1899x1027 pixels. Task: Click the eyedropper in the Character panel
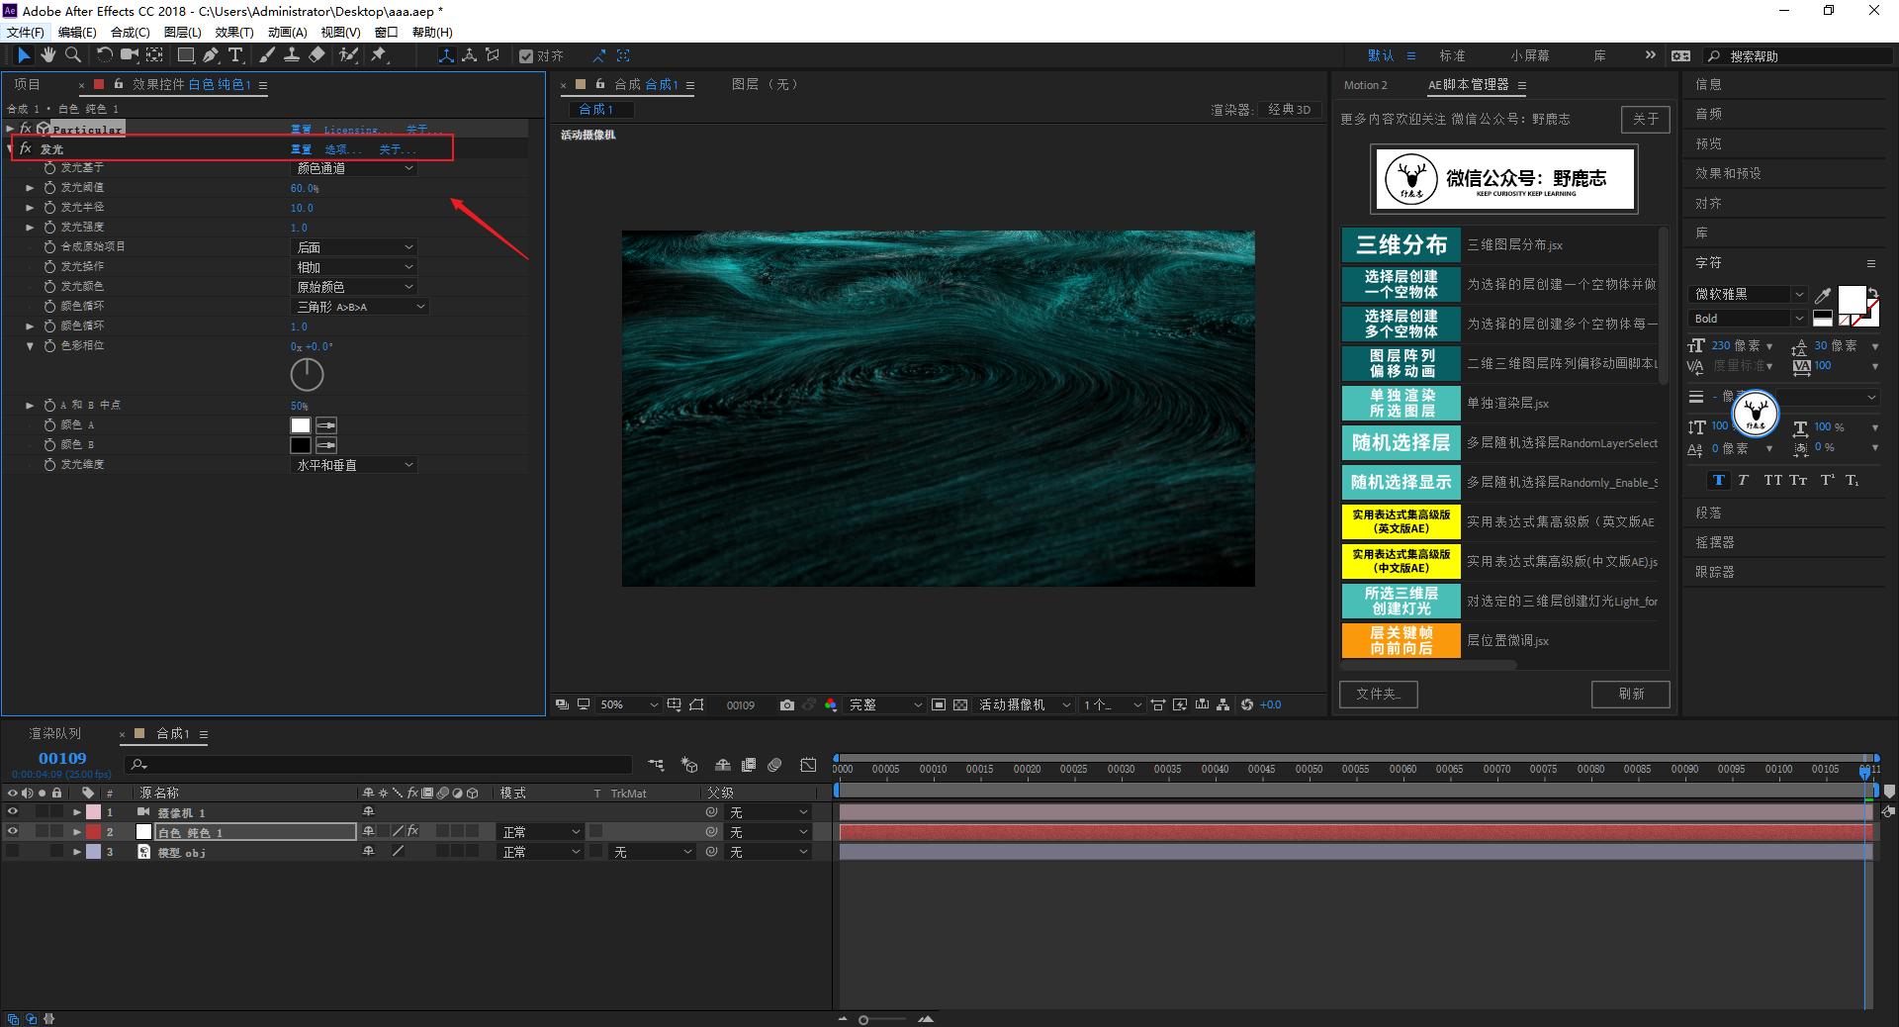[1823, 295]
